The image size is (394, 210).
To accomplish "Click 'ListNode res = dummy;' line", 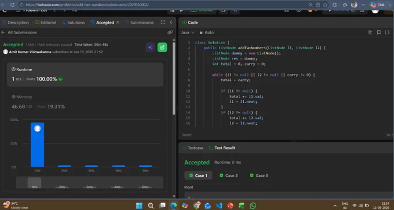I will tap(235, 58).
